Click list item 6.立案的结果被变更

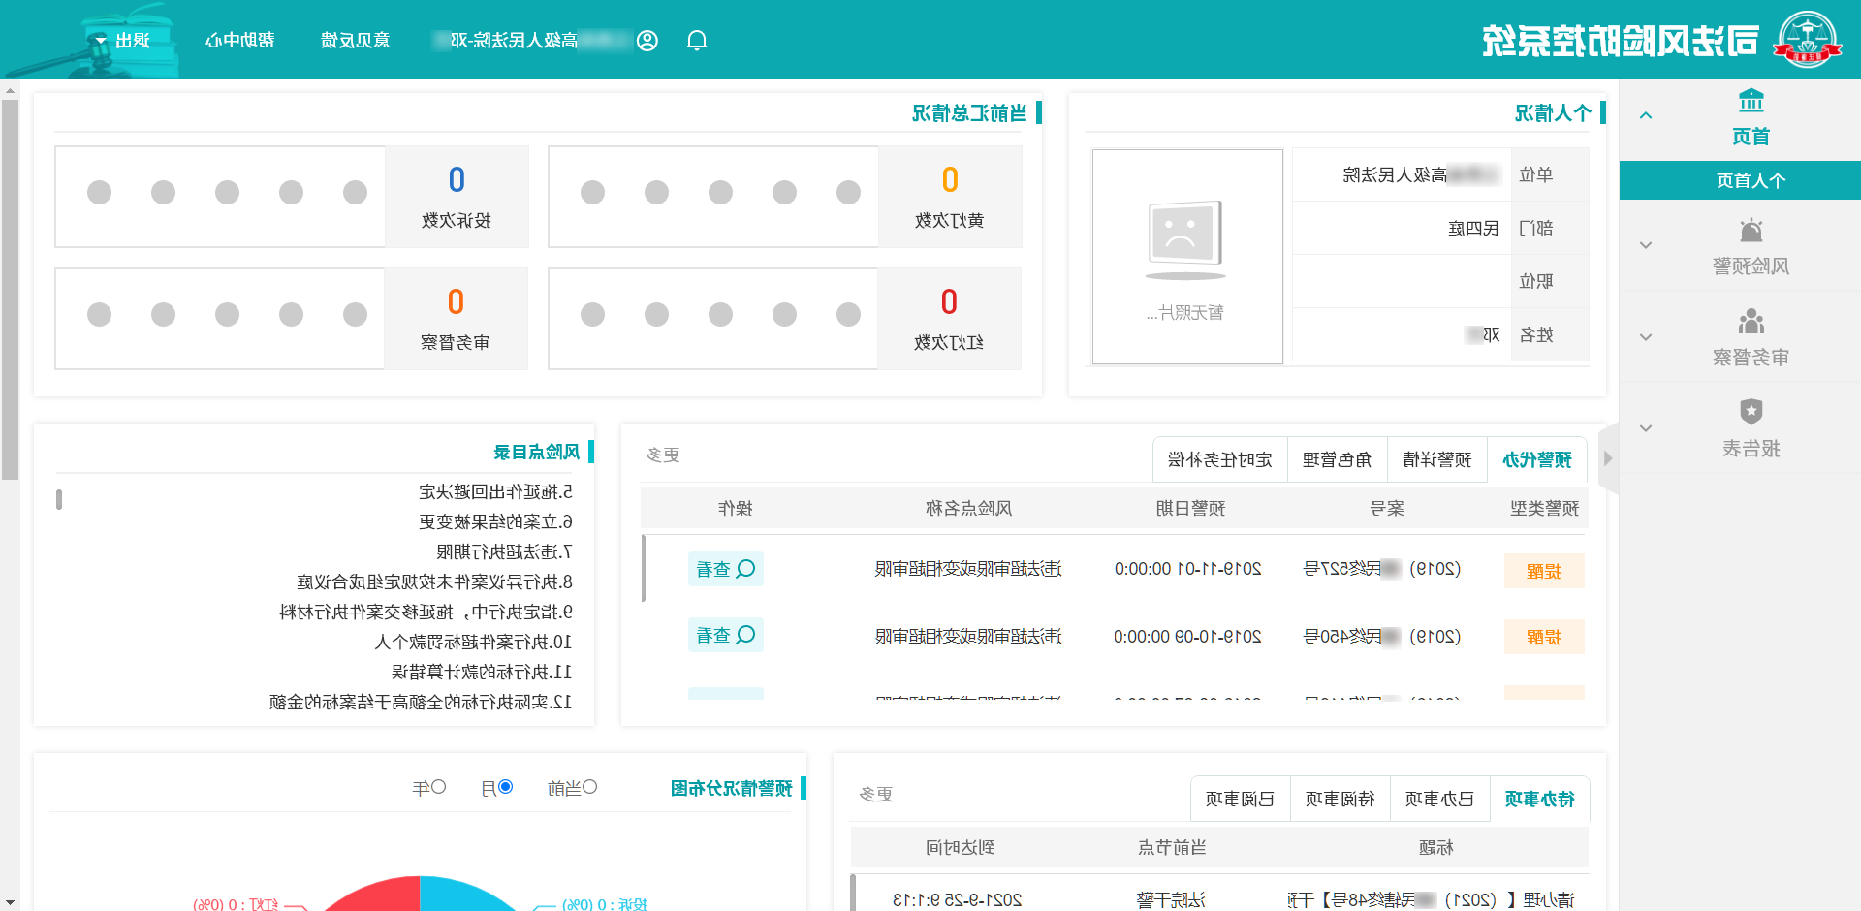pos(495,521)
